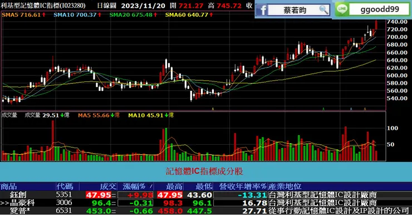Click high price 745.72 in header
412x215 pixels.
[229, 6]
